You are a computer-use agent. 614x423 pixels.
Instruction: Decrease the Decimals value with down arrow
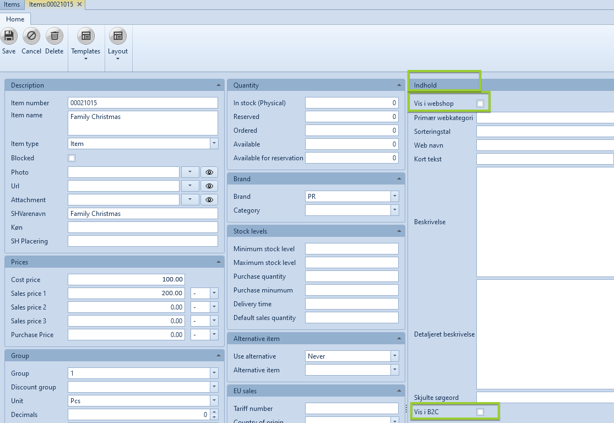[x=214, y=417]
